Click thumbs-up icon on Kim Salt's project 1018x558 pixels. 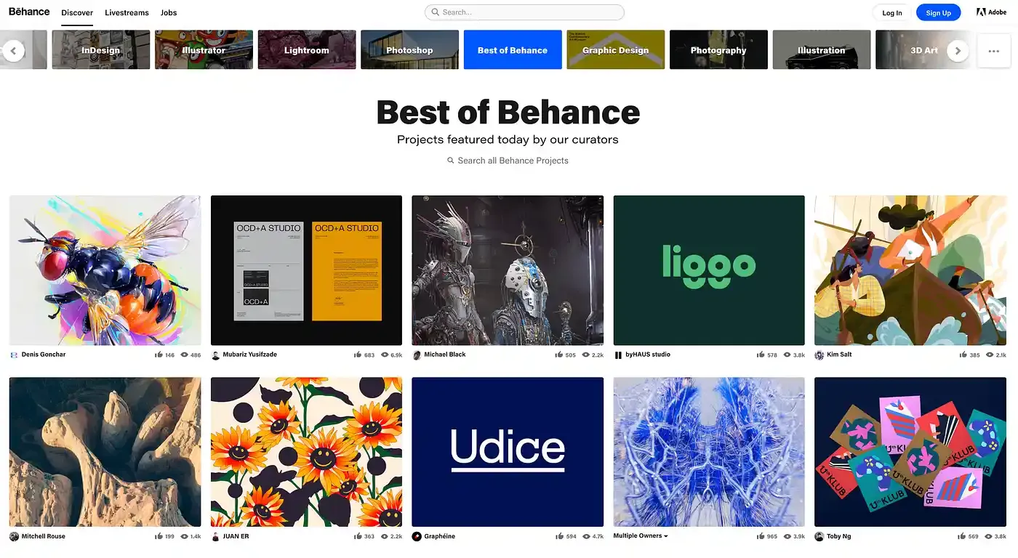962,355
